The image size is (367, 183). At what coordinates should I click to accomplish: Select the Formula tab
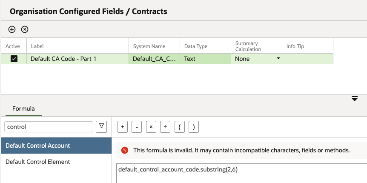(x=23, y=109)
